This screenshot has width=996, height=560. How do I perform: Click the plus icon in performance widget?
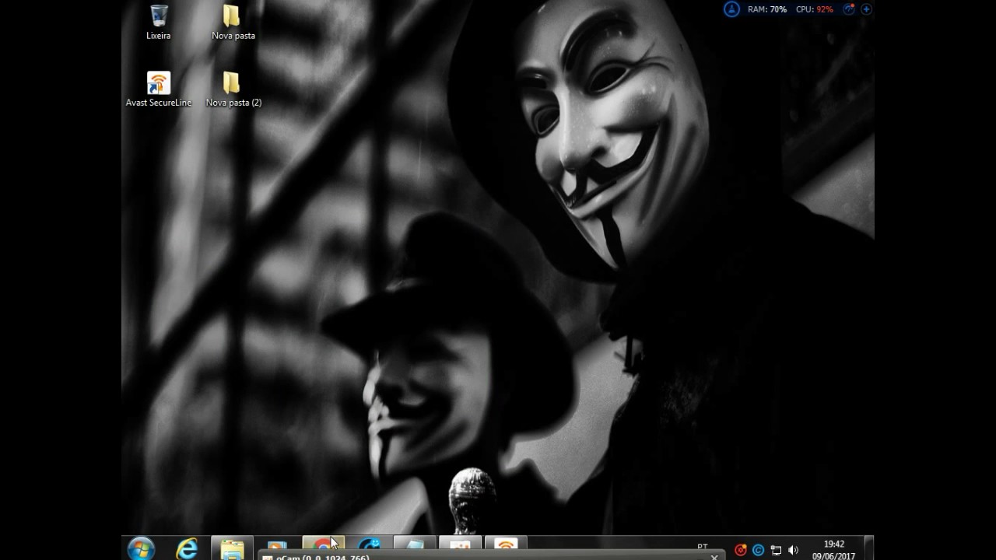866,9
